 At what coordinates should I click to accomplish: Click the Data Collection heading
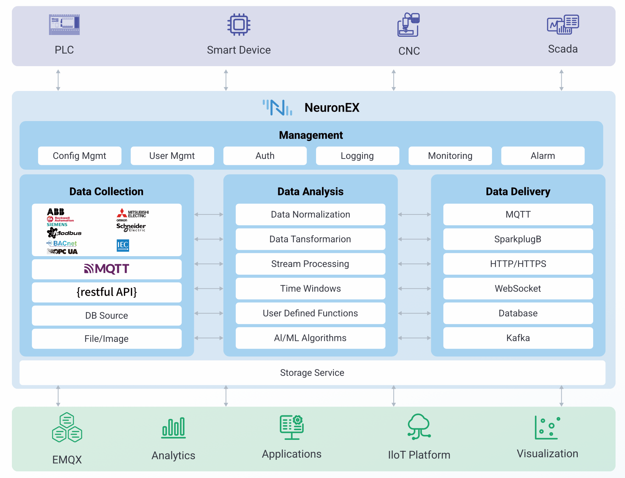pyautogui.click(x=106, y=191)
